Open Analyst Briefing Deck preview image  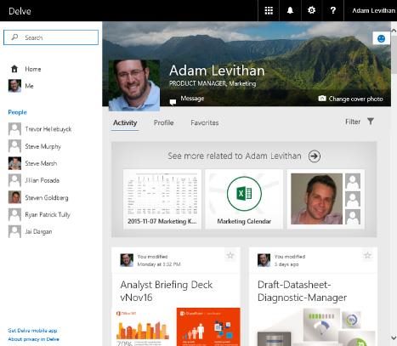(176, 326)
